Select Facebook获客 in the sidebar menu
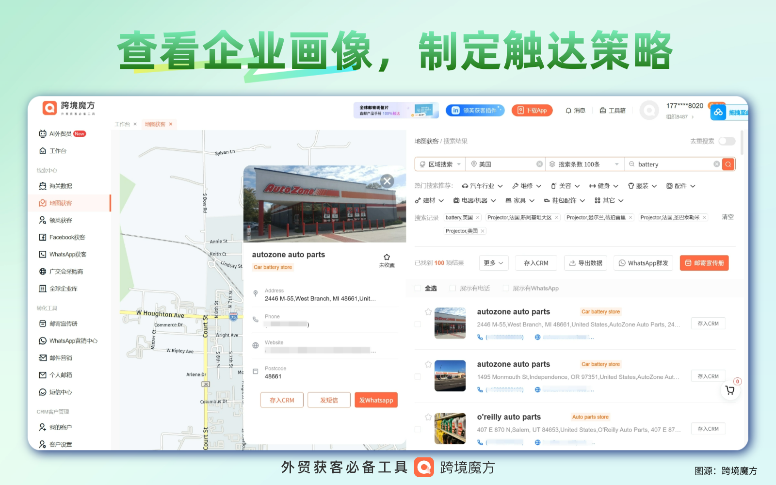This screenshot has height=485, width=776. [67, 237]
